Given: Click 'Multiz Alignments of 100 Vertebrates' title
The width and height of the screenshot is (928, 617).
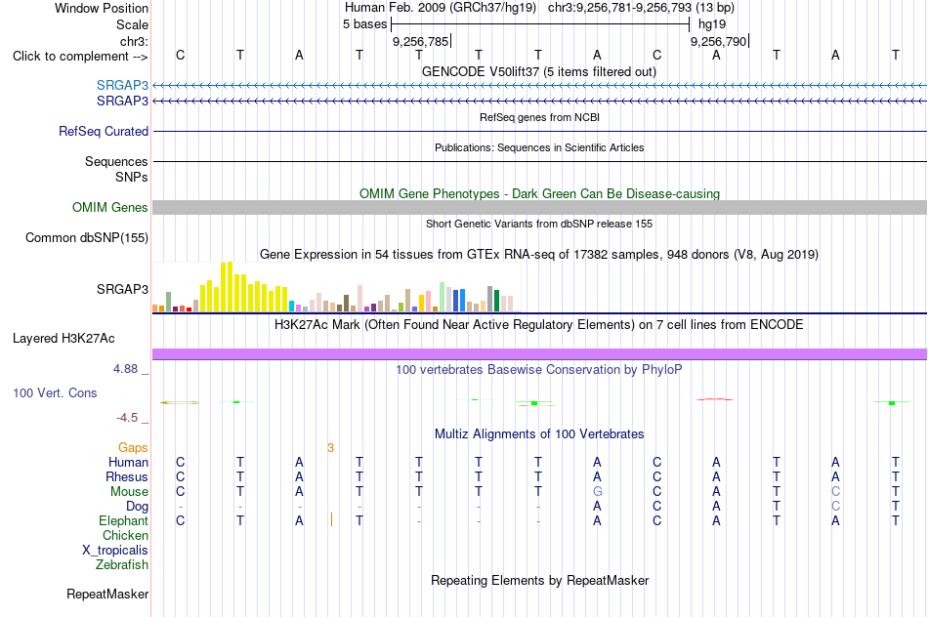Looking at the screenshot, I should tap(539, 434).
